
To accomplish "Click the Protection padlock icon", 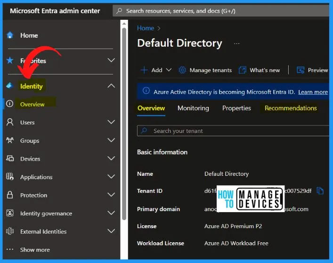I will tap(10, 195).
